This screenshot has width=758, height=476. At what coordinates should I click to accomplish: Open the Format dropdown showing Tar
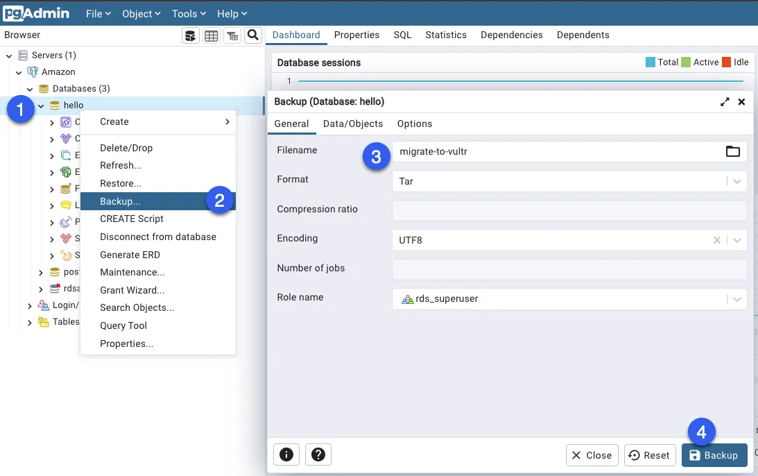point(569,181)
